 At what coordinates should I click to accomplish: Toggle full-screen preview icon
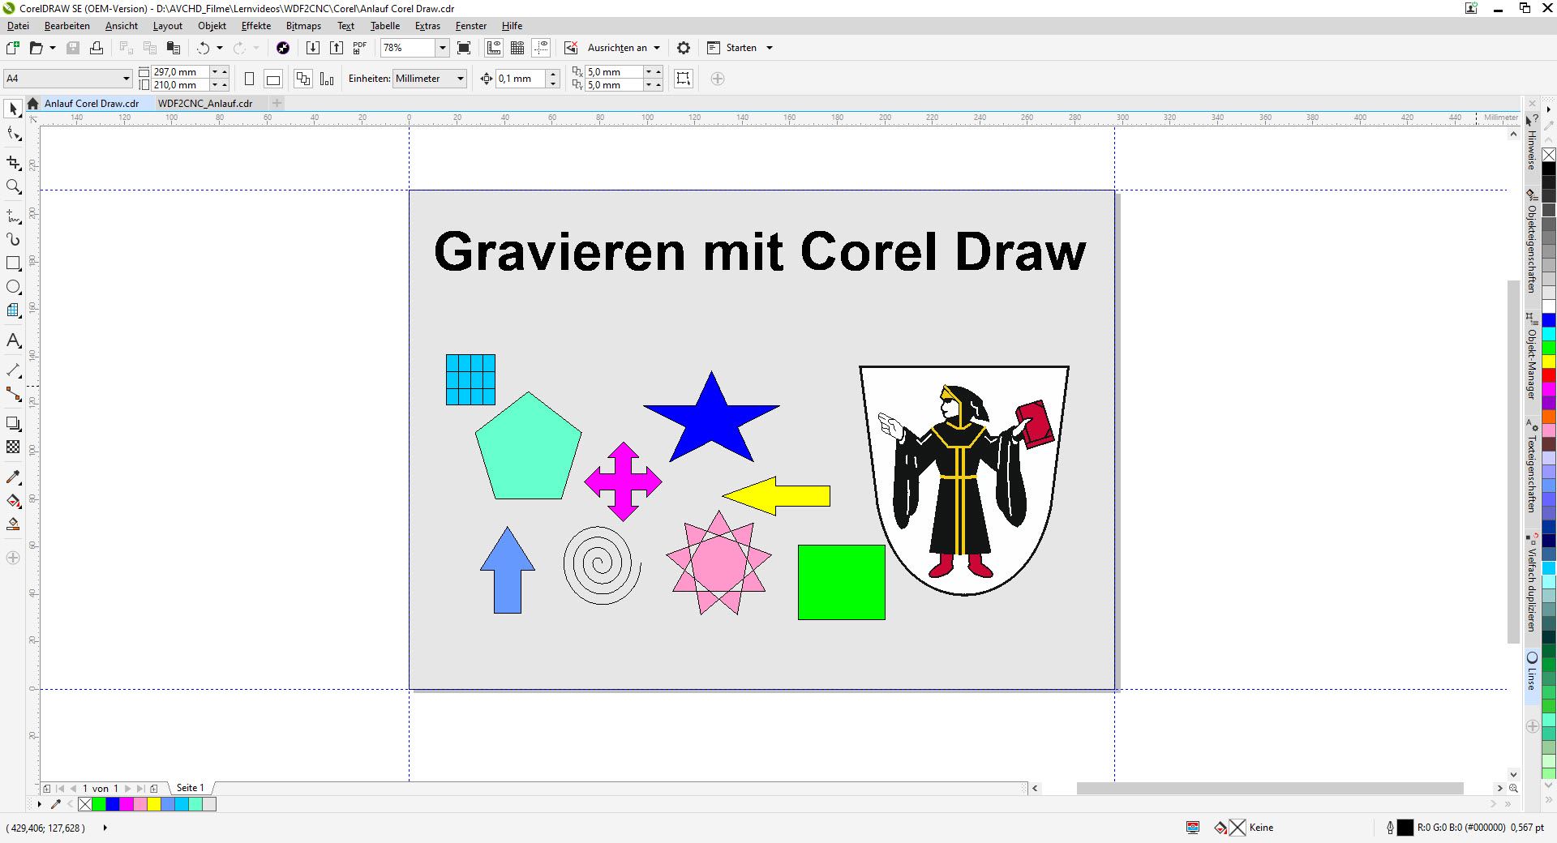click(x=464, y=48)
